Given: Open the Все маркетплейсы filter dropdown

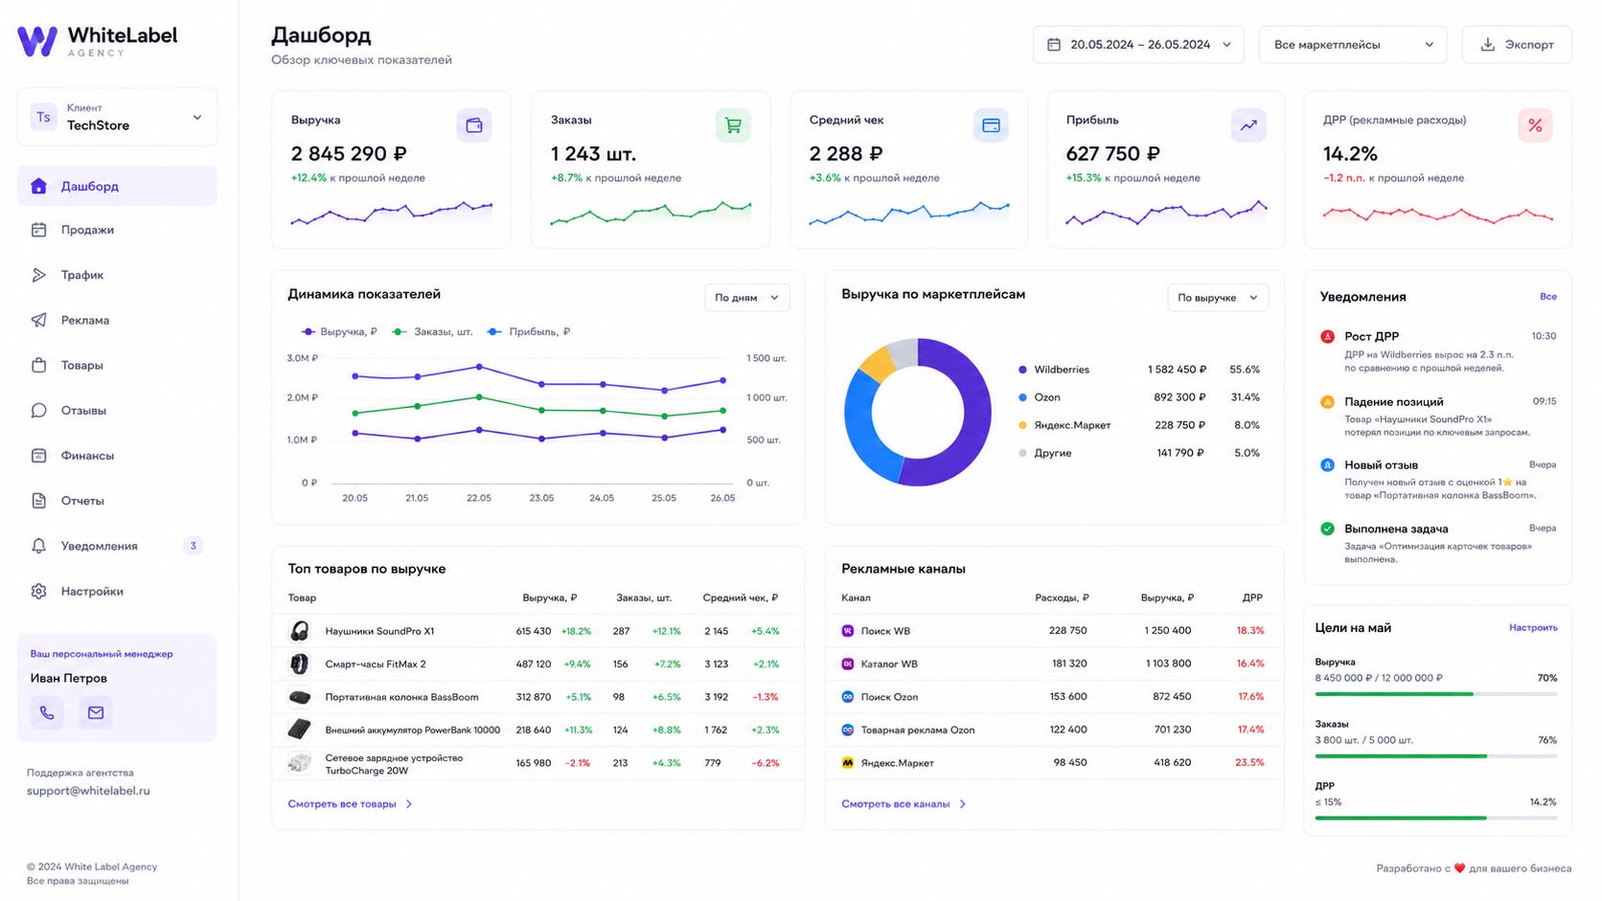Looking at the screenshot, I should tap(1352, 45).
